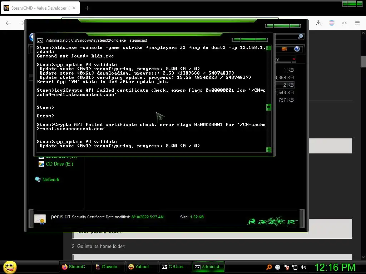Open the Firefox hamburger application menu
The image size is (366, 274).
coord(357,23)
